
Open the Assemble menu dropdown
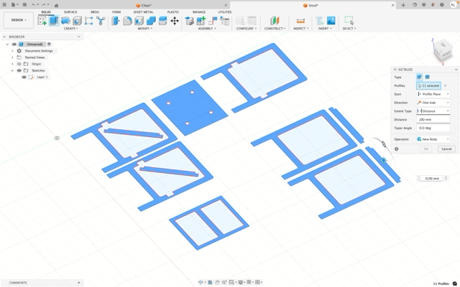207,29
